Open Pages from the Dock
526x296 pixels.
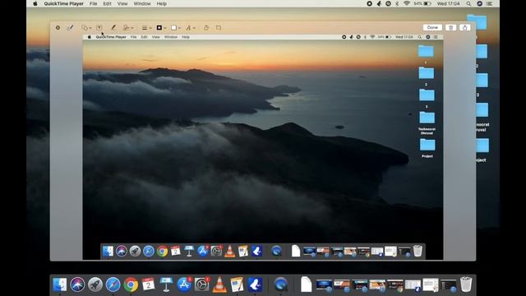(x=238, y=284)
